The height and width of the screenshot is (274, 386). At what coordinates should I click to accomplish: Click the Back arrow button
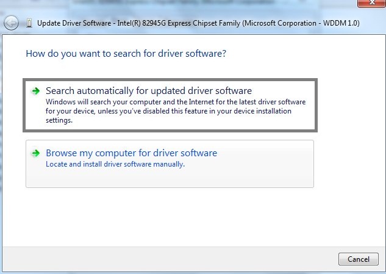pos(11,23)
